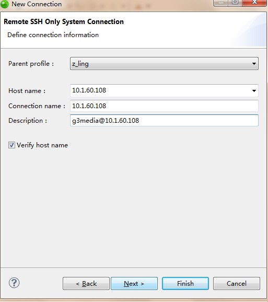Click the Description field with g3media text
This screenshot has width=268, height=302.
(164, 121)
